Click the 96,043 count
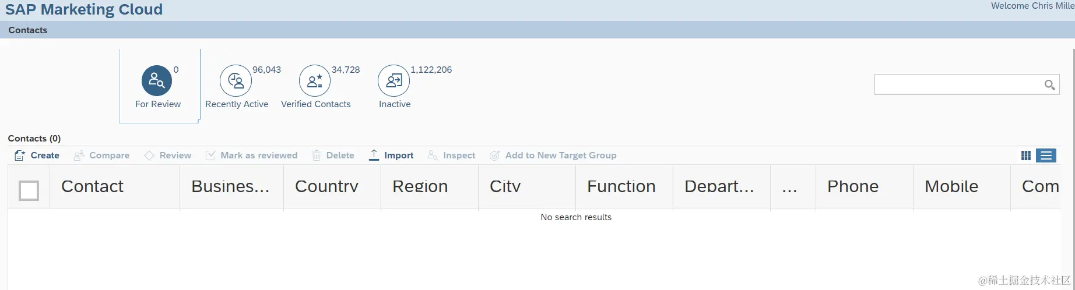 click(x=266, y=70)
